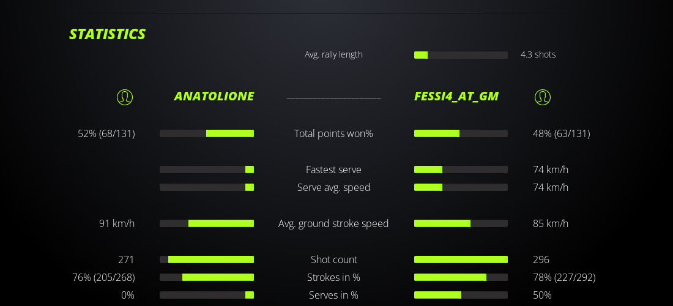Open the FESSI4_AT_GM player name
The height and width of the screenshot is (306, 673).
coord(456,96)
